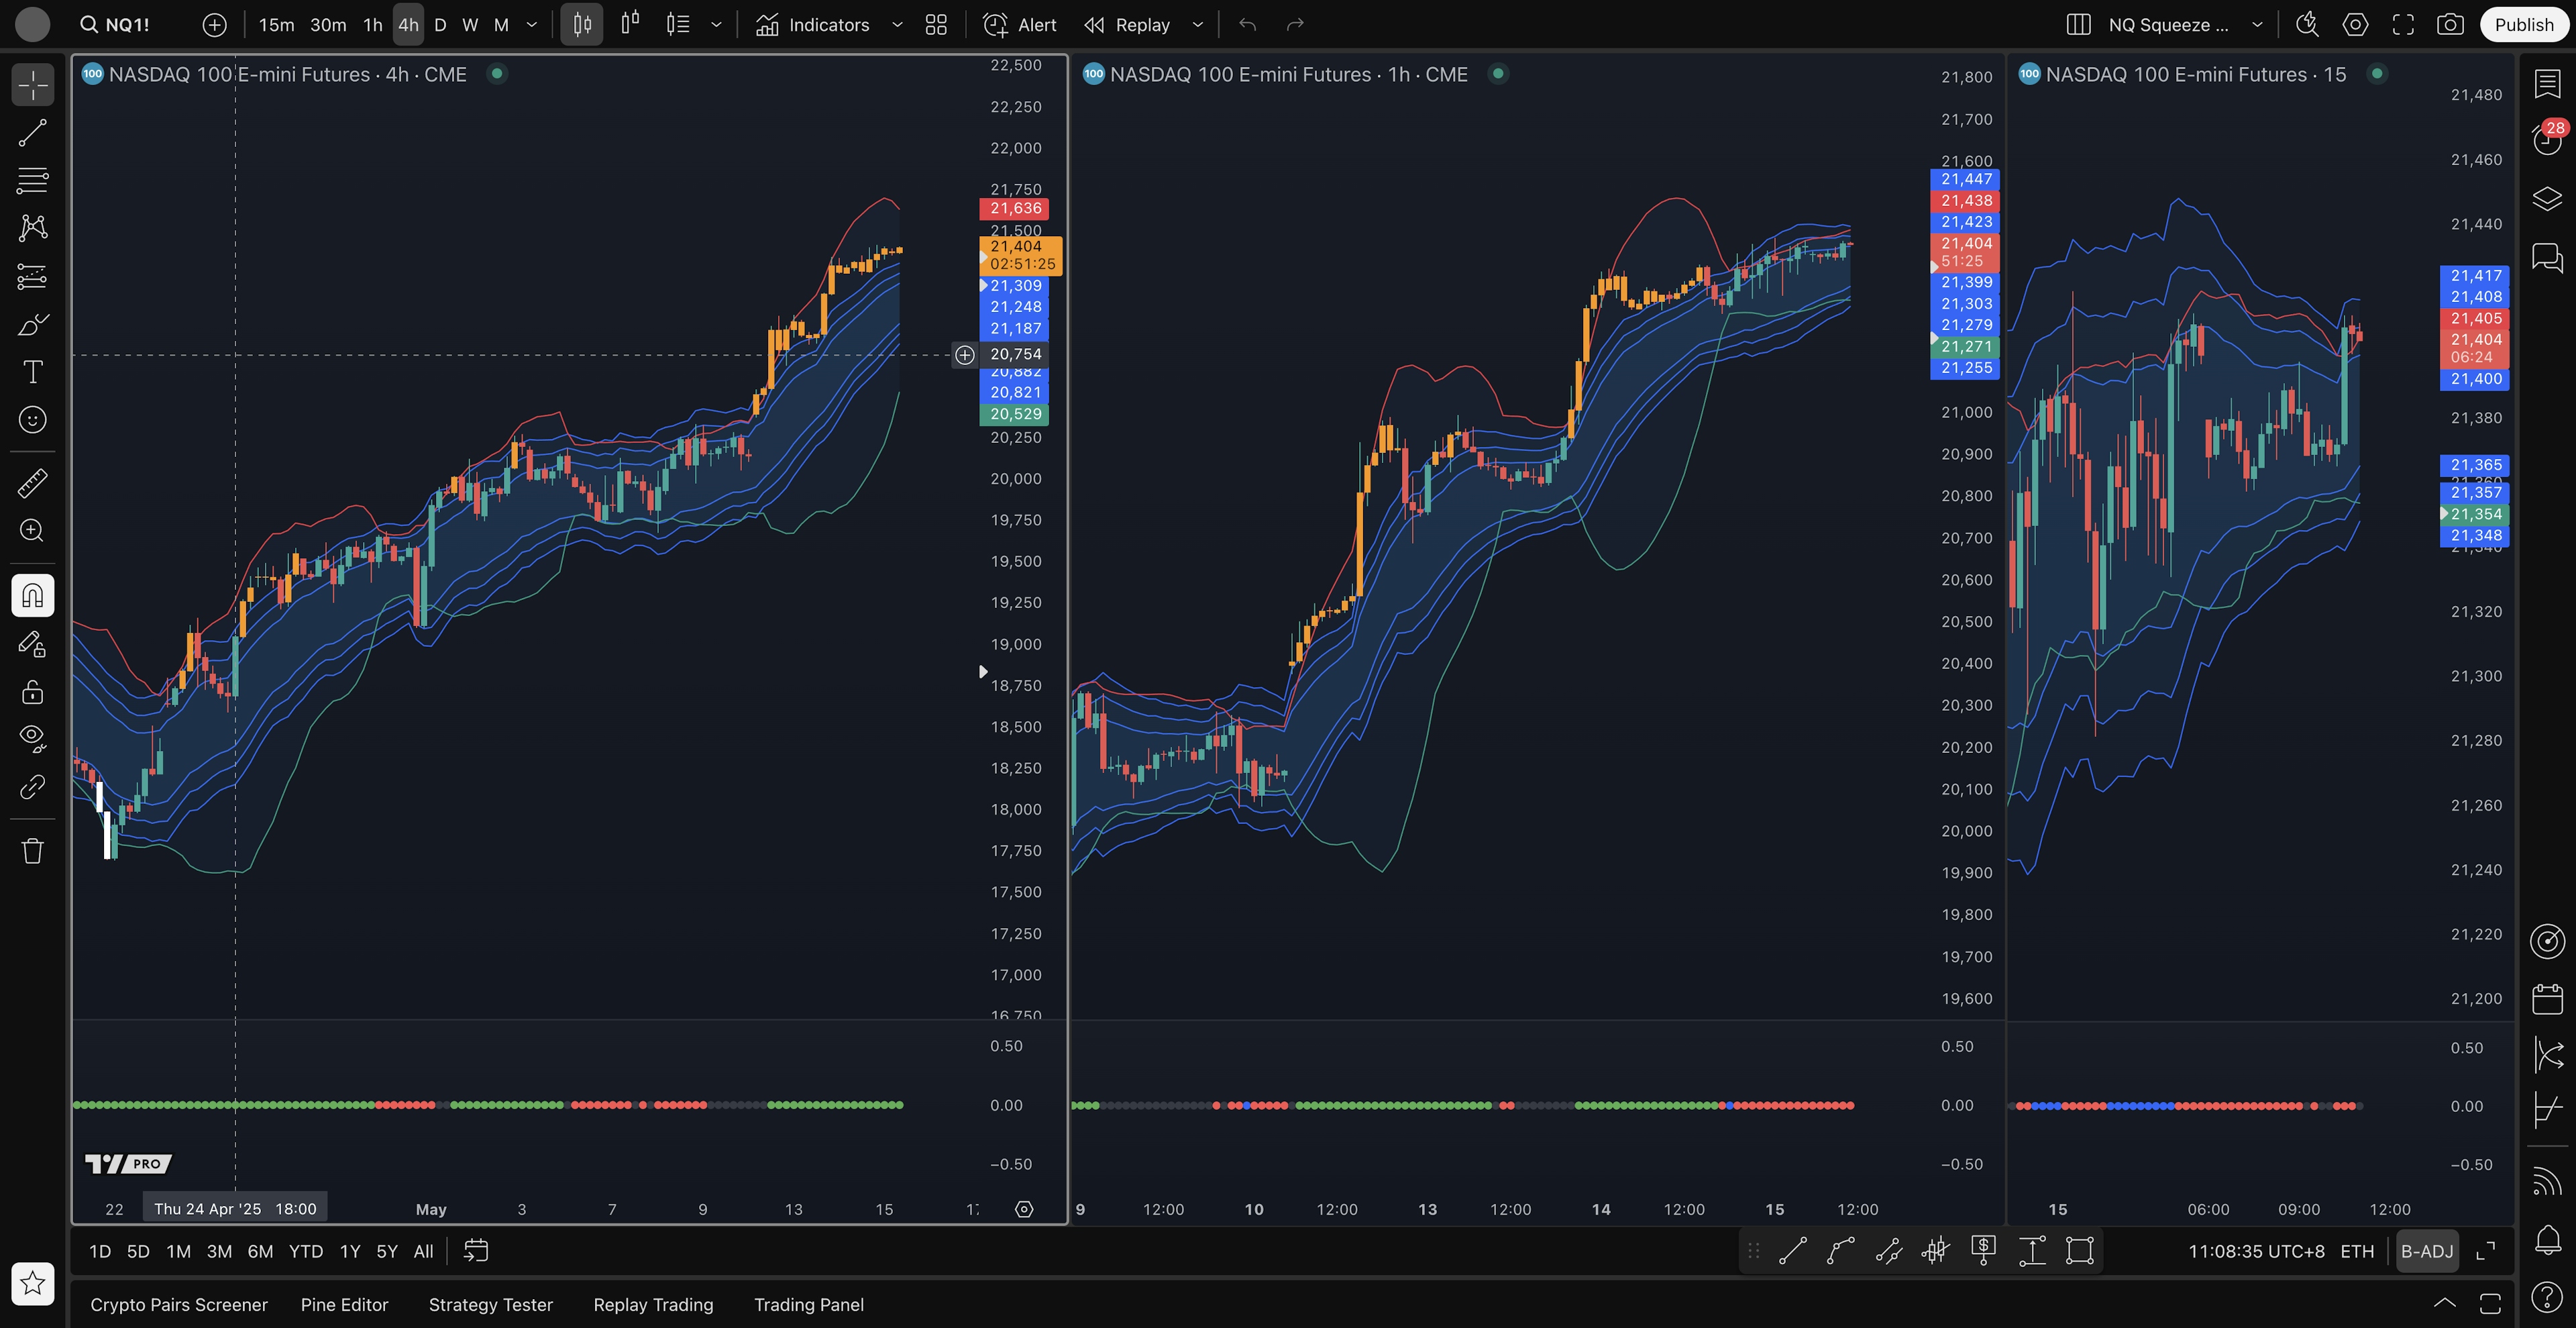The width and height of the screenshot is (2576, 1328).
Task: Select the Text annotation tool
Action: pyautogui.click(x=32, y=373)
